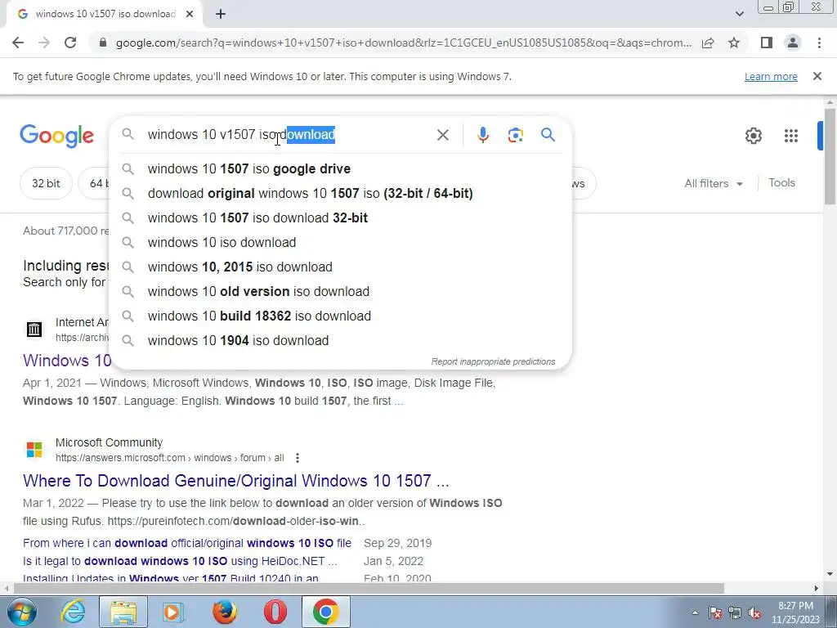Screen dimensions: 837x628
Task: Click Learn more about Chrome updates
Action: 771,76
